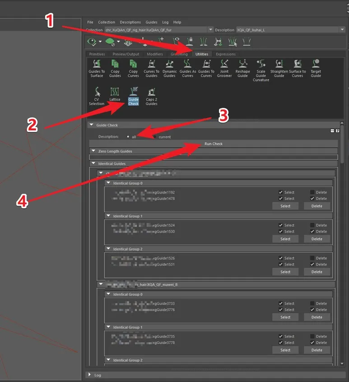Screen dimensions: 349x382
Task: Select the Guide Check utility icon
Action: point(133,92)
